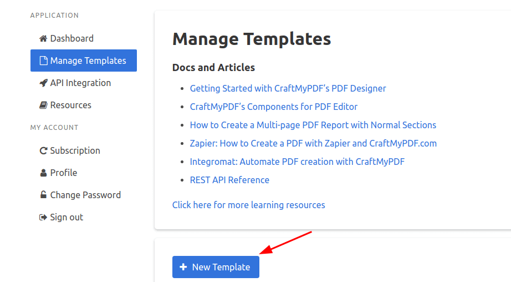
Task: Click the plus icon on New Template
Action: (x=183, y=267)
